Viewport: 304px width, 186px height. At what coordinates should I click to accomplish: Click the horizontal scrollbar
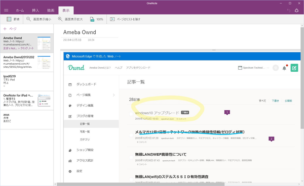point(140,184)
